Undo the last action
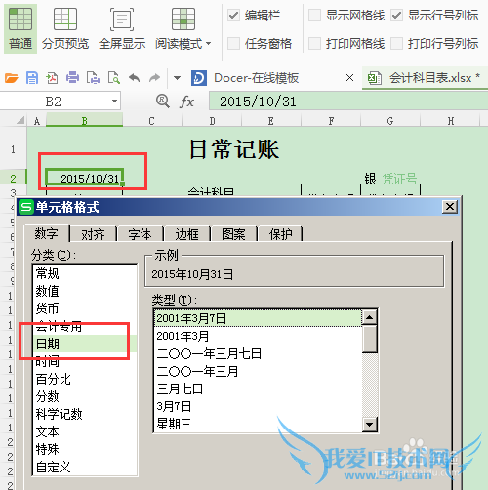The height and width of the screenshot is (490, 488). click(x=135, y=78)
